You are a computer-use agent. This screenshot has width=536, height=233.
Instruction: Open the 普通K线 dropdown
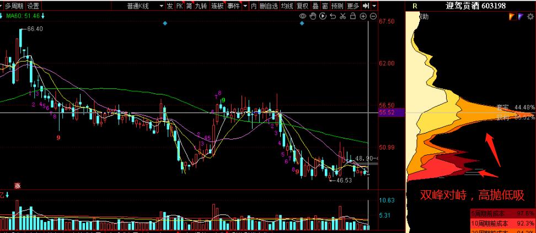[x=161, y=6]
